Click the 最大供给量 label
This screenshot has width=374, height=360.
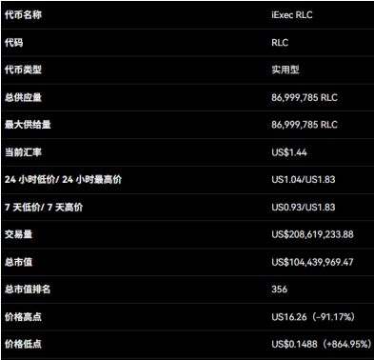click(28, 125)
